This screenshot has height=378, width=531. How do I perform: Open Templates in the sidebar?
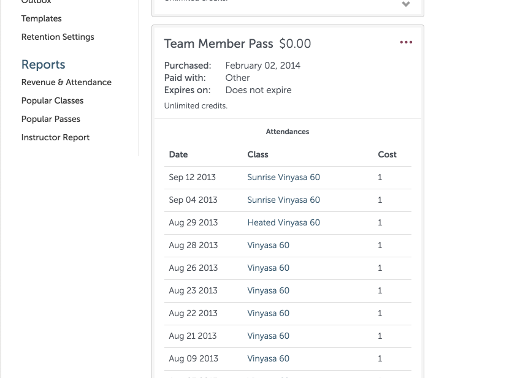coord(41,18)
